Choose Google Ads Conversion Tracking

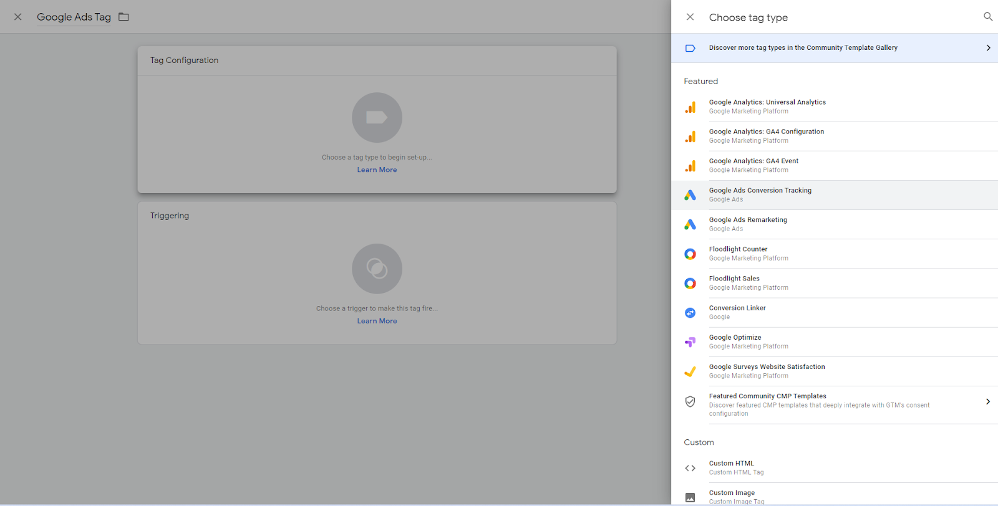pyautogui.click(x=835, y=195)
